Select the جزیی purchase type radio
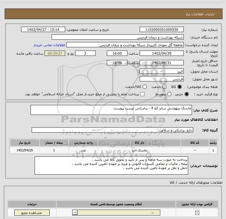Viewport: 226px width, 219px height. (x=187, y=94)
